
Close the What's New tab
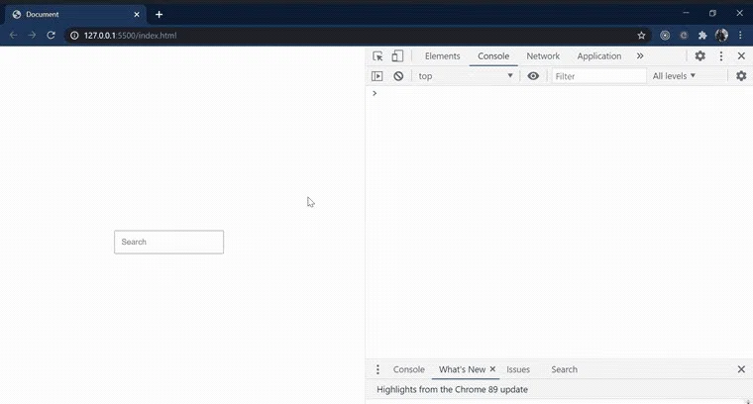[492, 369]
